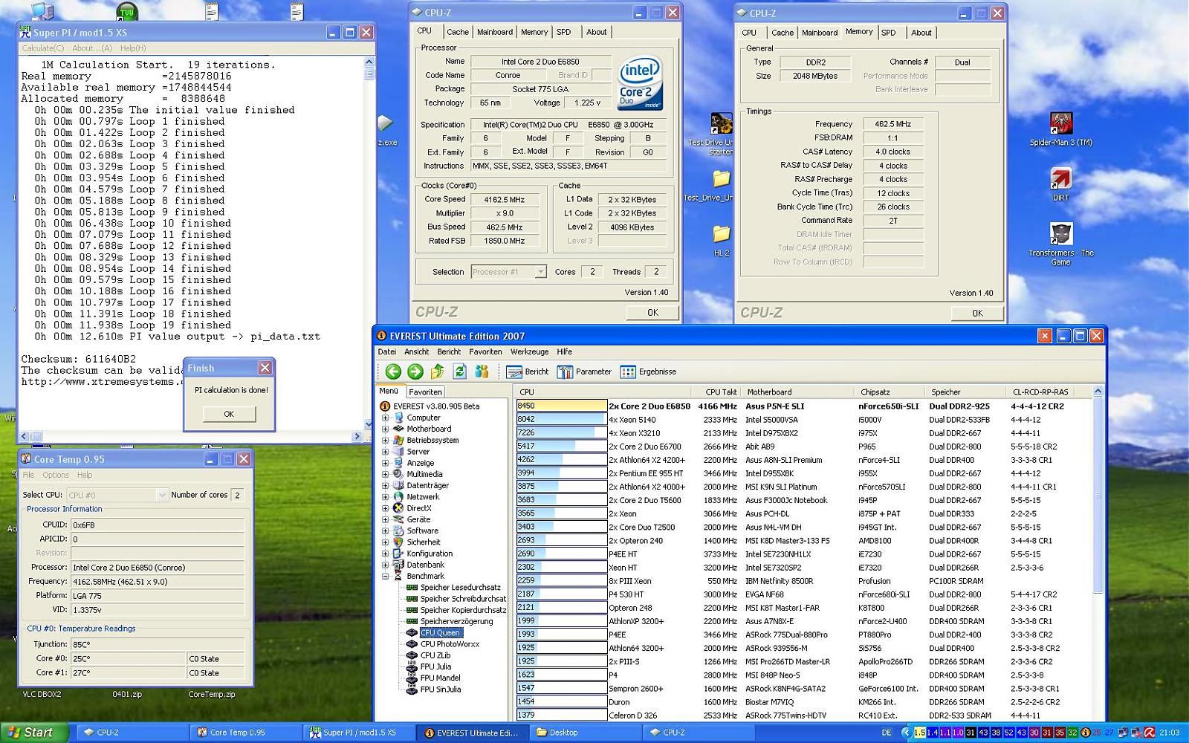Click the green Forward arrow in EVEREST toolbar
This screenshot has width=1189, height=743.
(x=415, y=371)
